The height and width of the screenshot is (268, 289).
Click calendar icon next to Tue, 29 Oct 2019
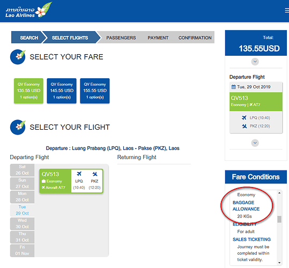point(234,87)
